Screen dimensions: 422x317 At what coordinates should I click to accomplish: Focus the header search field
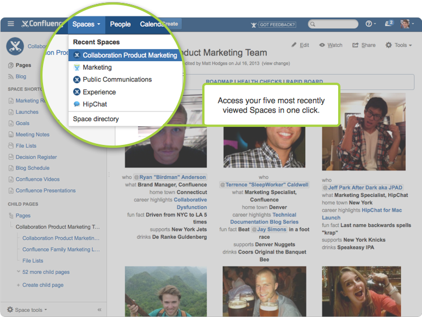pyautogui.click(x=333, y=24)
